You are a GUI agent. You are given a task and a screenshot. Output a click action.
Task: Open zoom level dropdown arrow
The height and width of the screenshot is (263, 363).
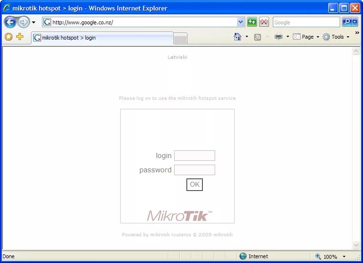tap(344, 256)
